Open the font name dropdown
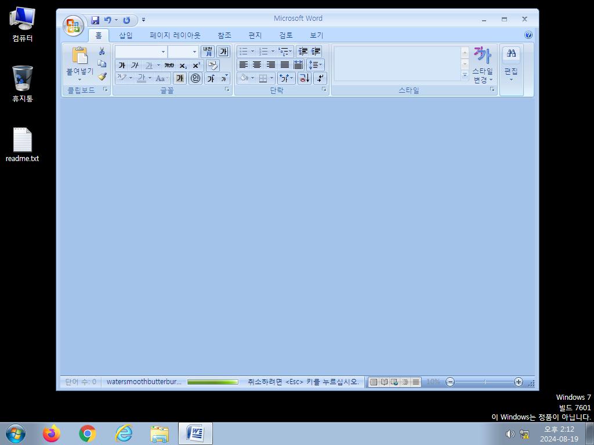 point(163,52)
